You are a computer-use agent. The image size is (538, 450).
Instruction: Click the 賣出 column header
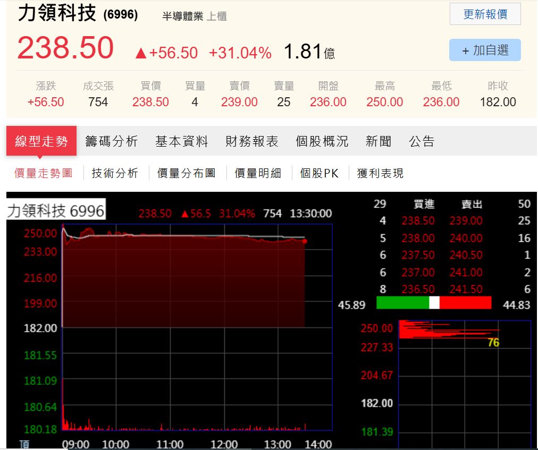click(472, 203)
